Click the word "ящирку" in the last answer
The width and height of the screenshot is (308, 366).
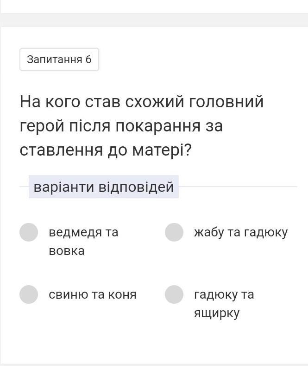pyautogui.click(x=217, y=314)
